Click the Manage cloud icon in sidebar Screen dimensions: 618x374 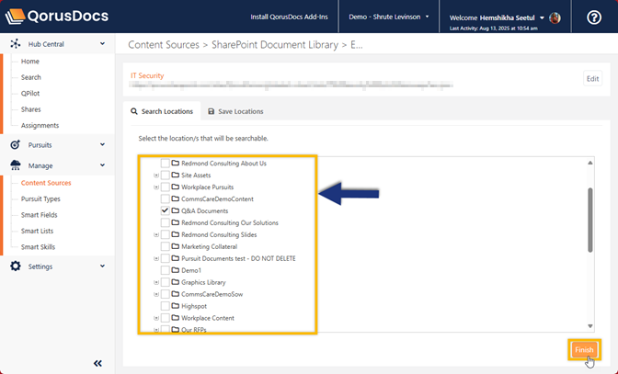point(16,165)
